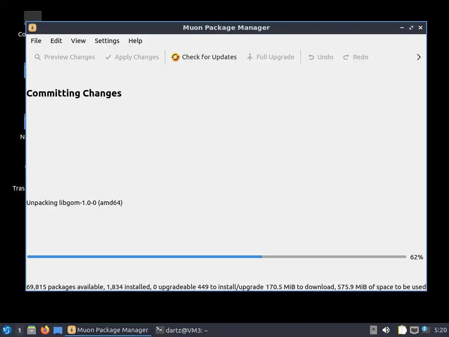Screen dimensions: 449x337
Task: Click the 'Unpacking libgom-1.0-0 (amd64)' status text
Action: 75,203
